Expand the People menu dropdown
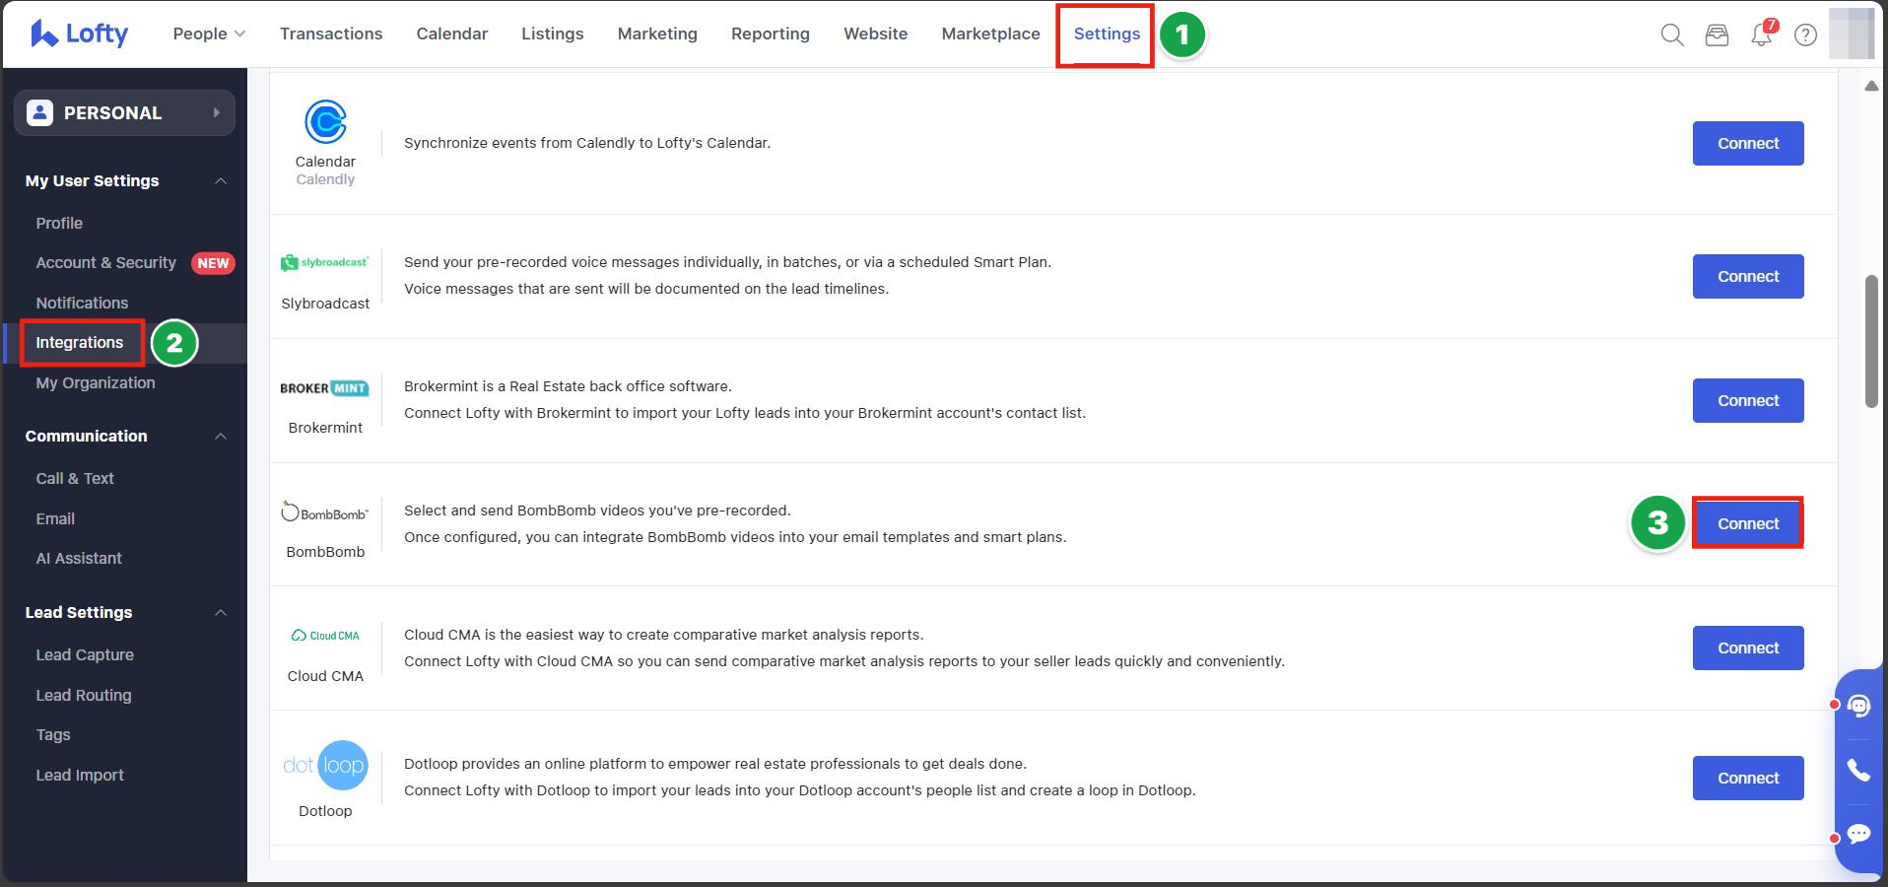This screenshot has height=887, width=1888. click(x=209, y=34)
